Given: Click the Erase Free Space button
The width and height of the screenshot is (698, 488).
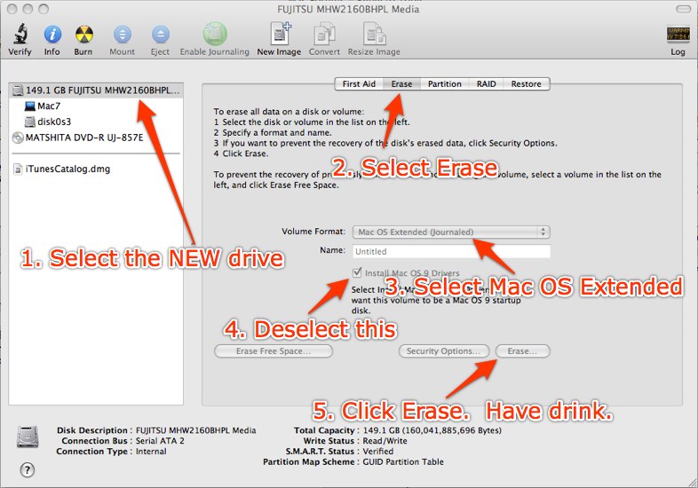Looking at the screenshot, I should click(x=274, y=351).
